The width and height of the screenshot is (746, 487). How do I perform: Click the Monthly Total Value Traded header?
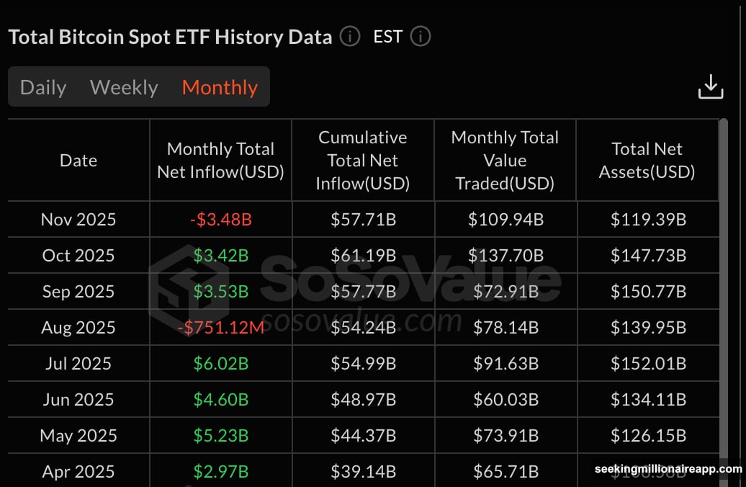click(x=505, y=160)
